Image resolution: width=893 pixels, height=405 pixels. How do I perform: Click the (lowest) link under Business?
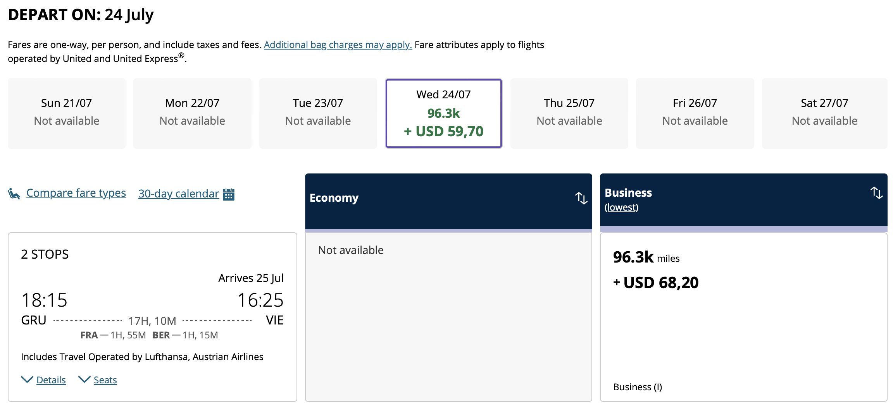click(621, 207)
